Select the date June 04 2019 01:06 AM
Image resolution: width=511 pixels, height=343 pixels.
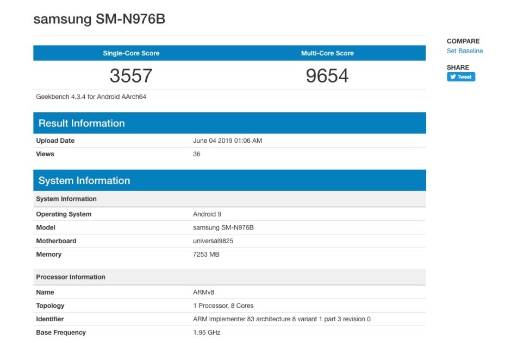point(227,141)
